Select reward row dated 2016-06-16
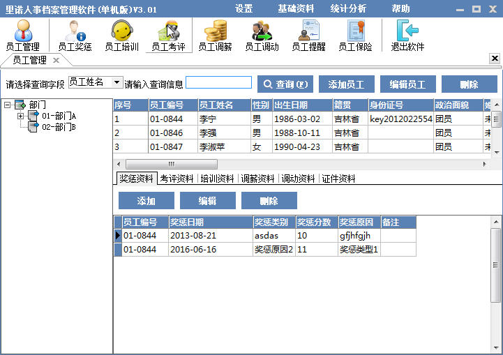Viewport: 503px width, 355px height. [265, 249]
